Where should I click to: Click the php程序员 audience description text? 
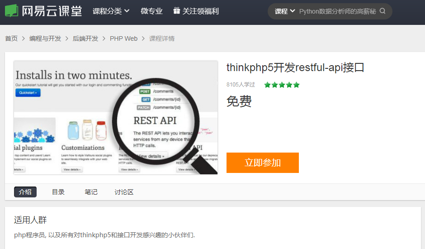[104, 235]
